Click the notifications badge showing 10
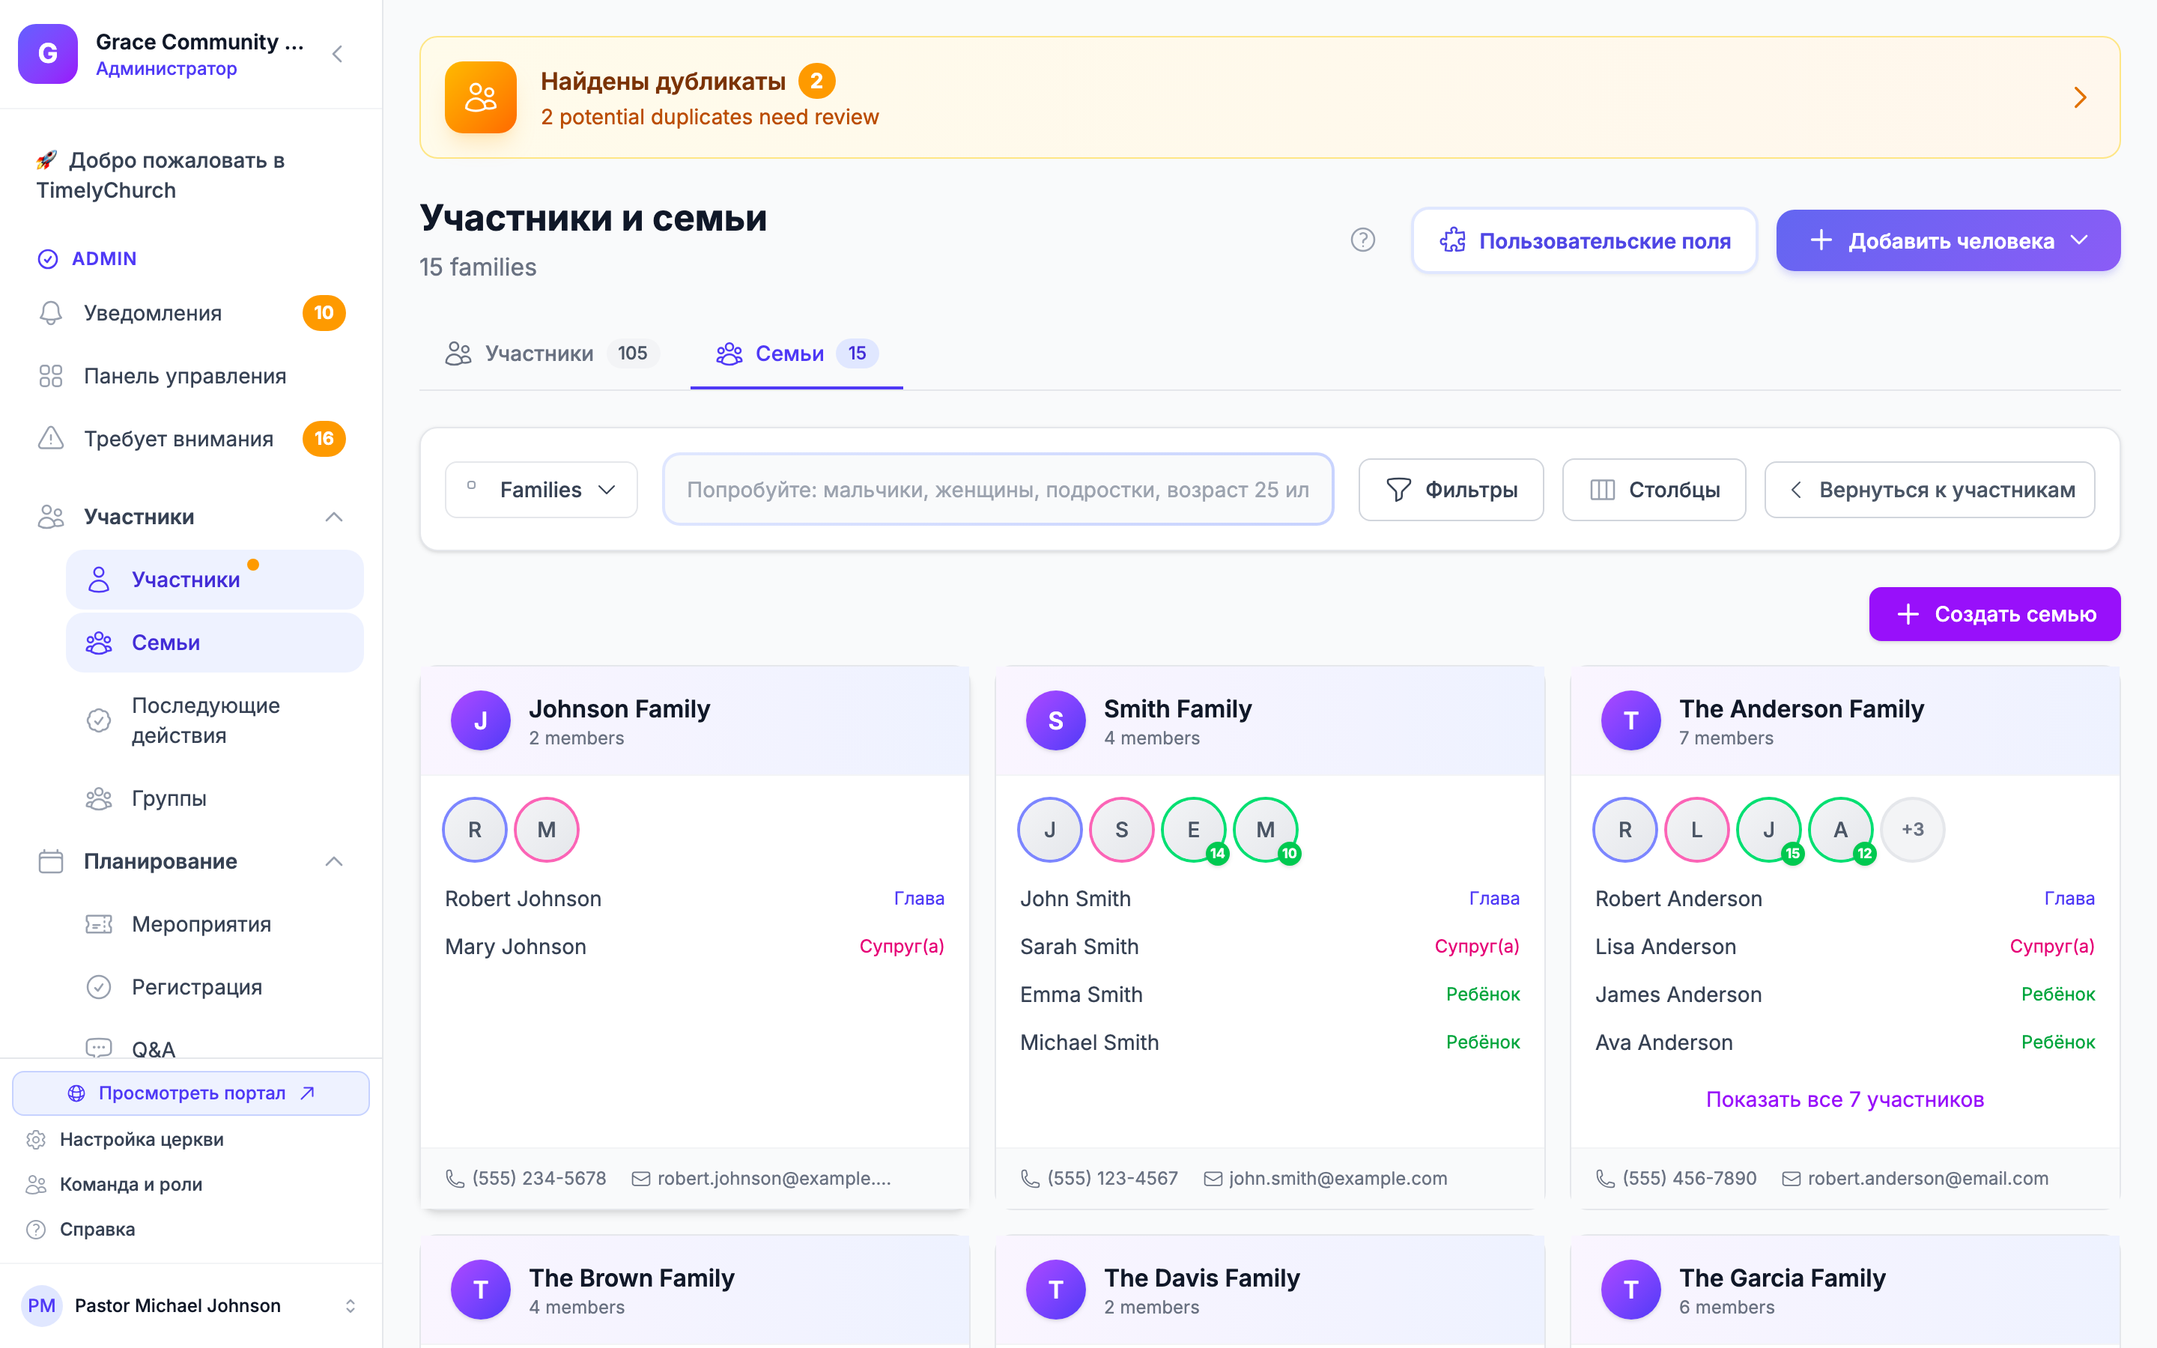 [324, 313]
